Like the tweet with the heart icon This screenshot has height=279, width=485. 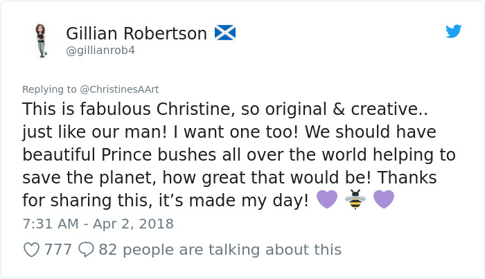[31, 249]
